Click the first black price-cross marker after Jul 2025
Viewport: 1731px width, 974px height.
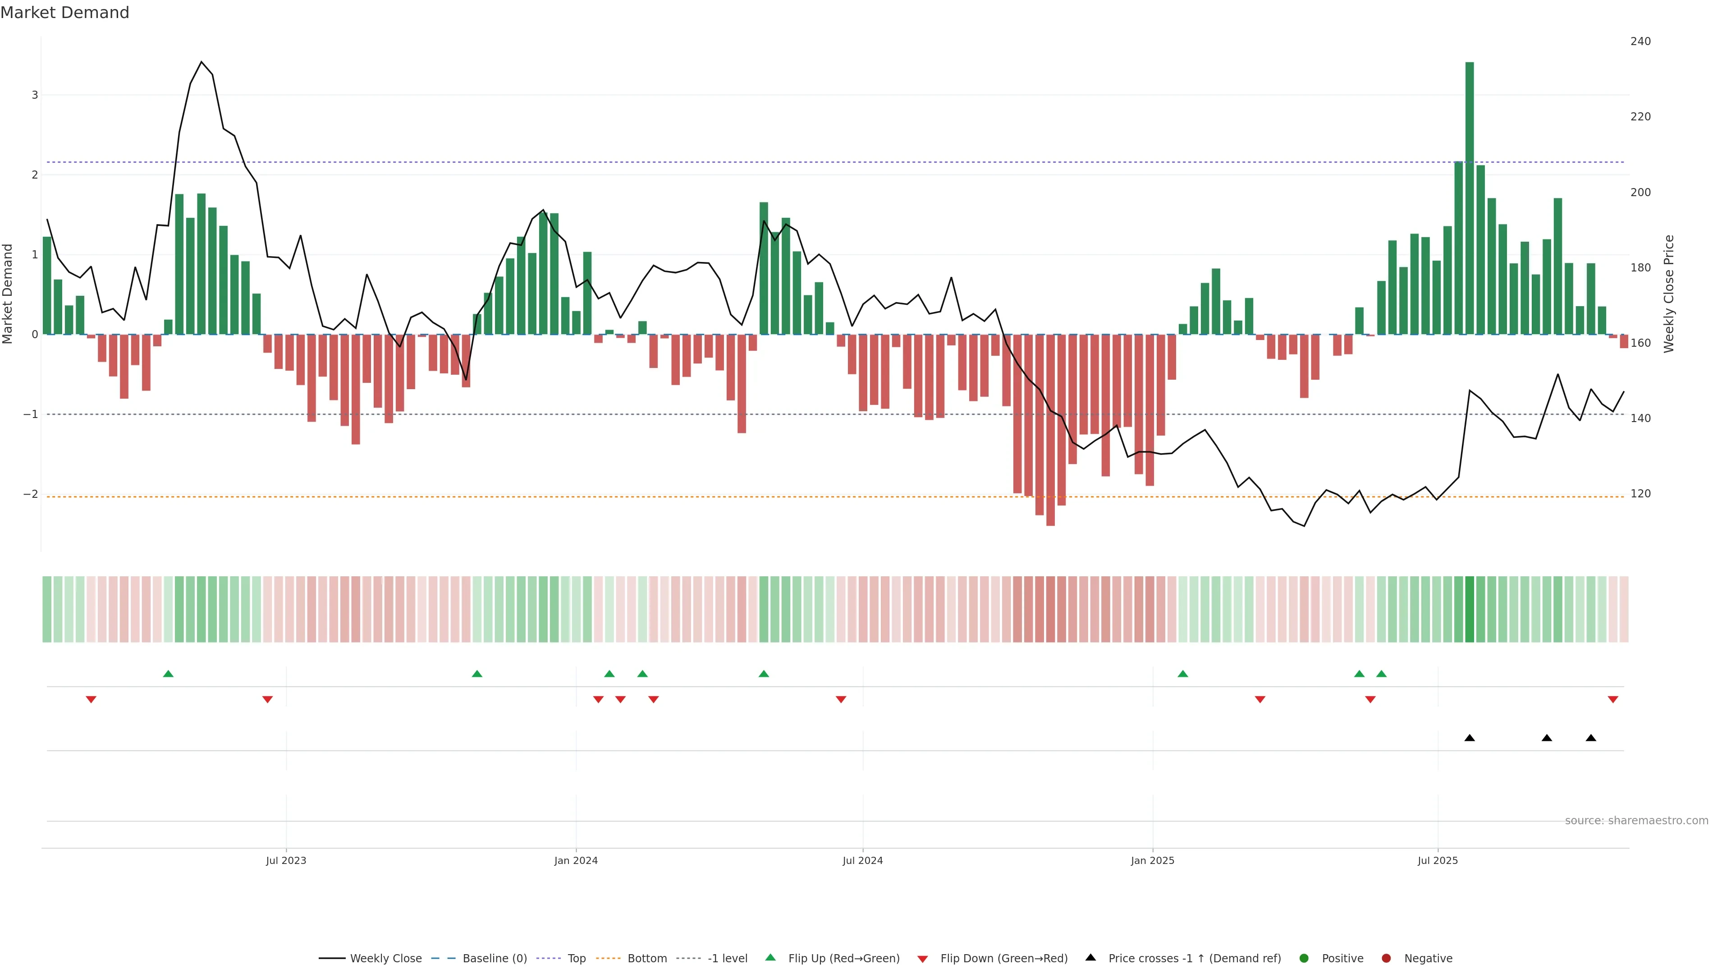[1470, 738]
